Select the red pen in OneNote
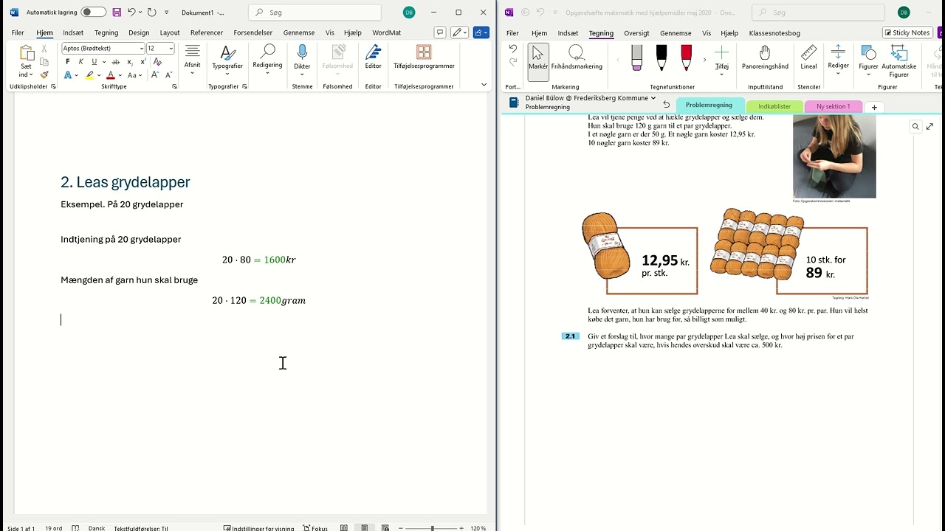The height and width of the screenshot is (531, 945). coord(686,58)
